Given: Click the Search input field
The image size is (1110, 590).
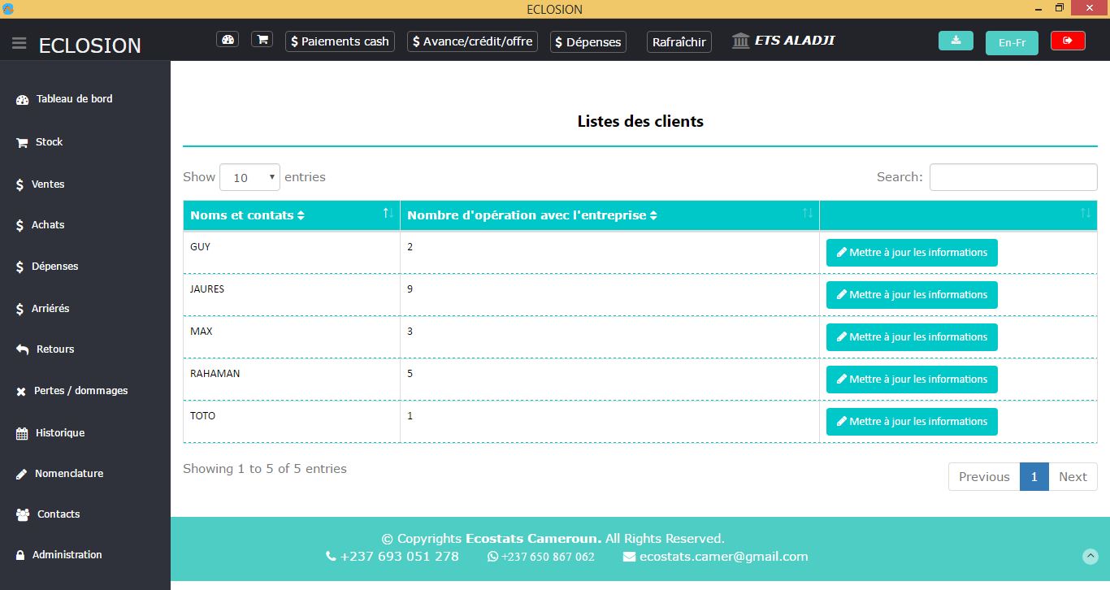Looking at the screenshot, I should [1013, 177].
